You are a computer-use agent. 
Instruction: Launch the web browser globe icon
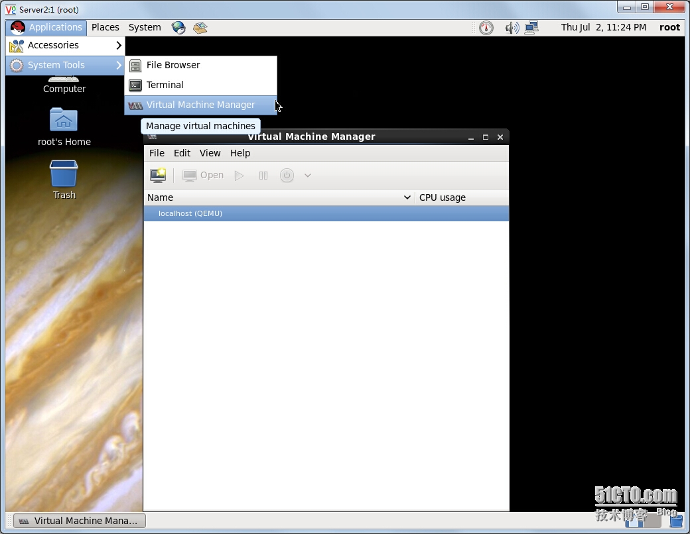pos(178,28)
